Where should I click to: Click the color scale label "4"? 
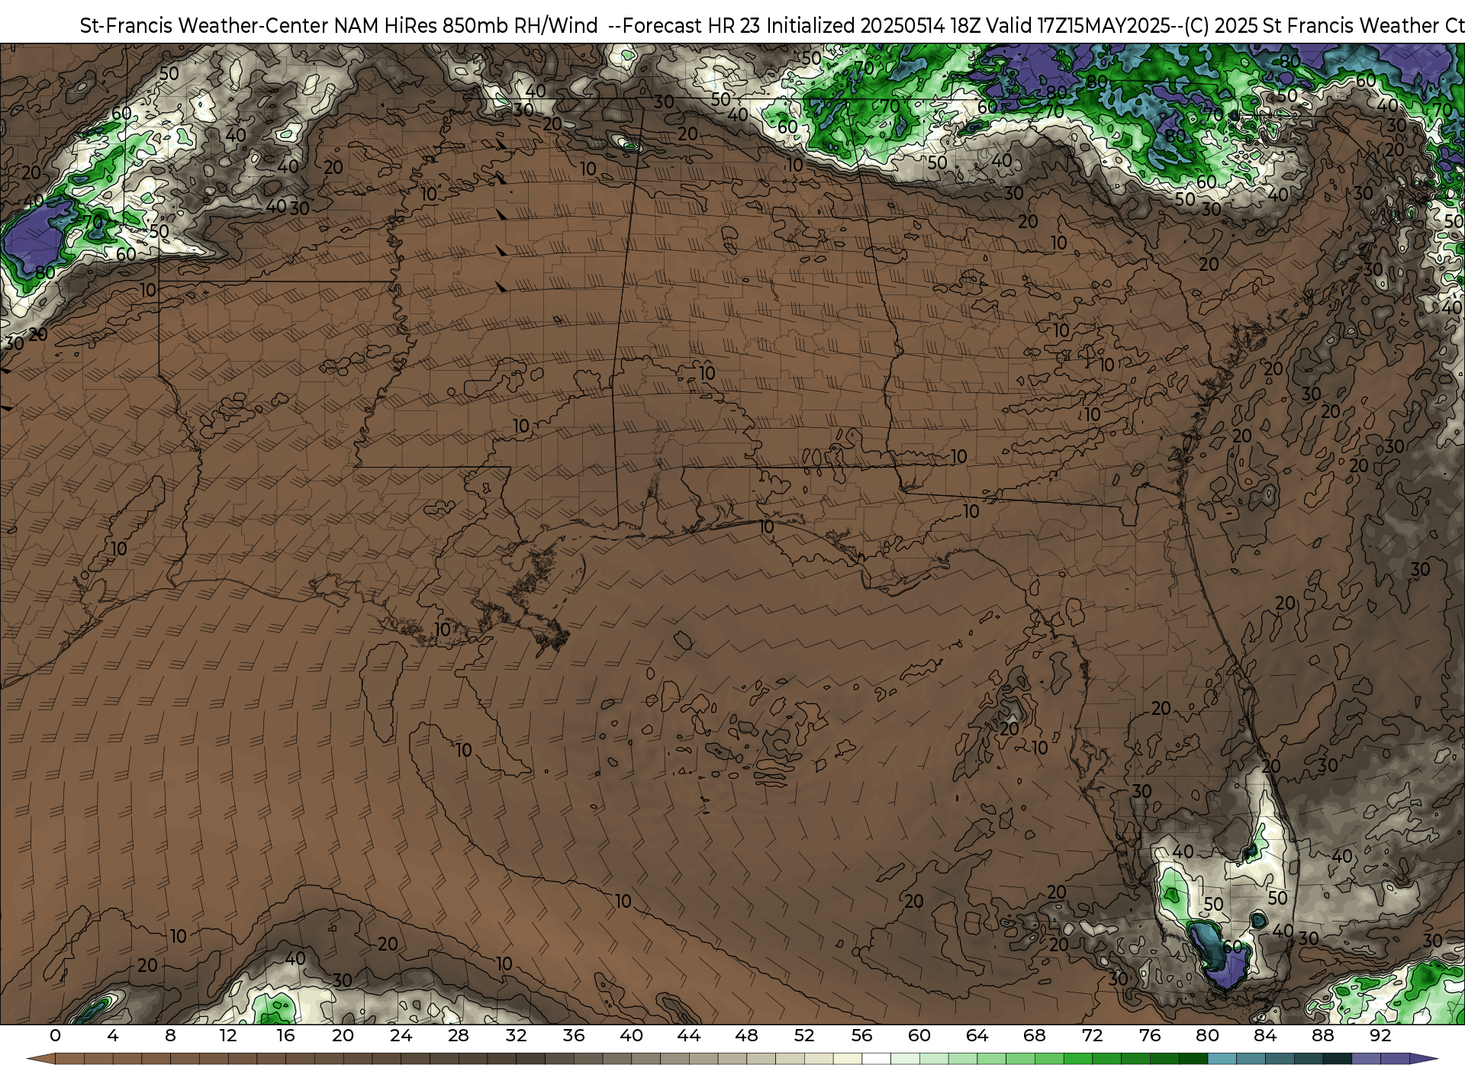pos(113,1035)
